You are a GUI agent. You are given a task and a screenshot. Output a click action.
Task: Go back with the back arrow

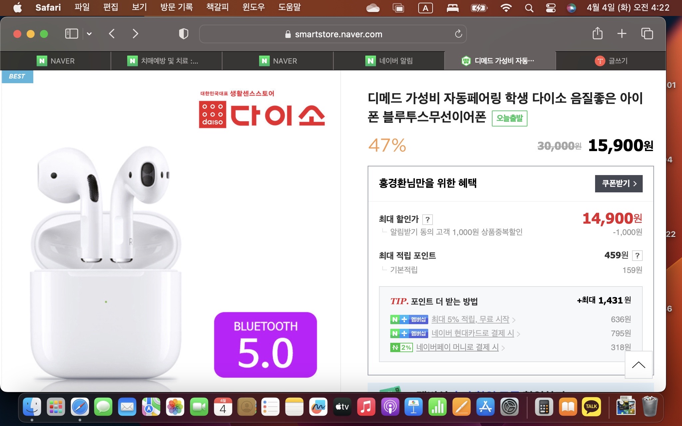point(112,34)
